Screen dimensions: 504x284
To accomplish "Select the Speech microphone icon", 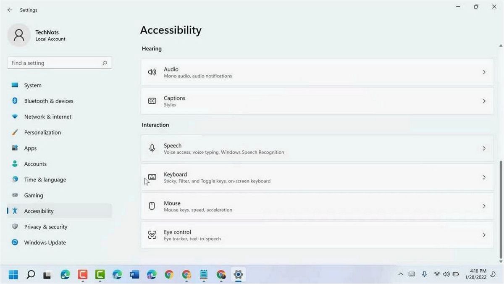I will click(x=152, y=148).
